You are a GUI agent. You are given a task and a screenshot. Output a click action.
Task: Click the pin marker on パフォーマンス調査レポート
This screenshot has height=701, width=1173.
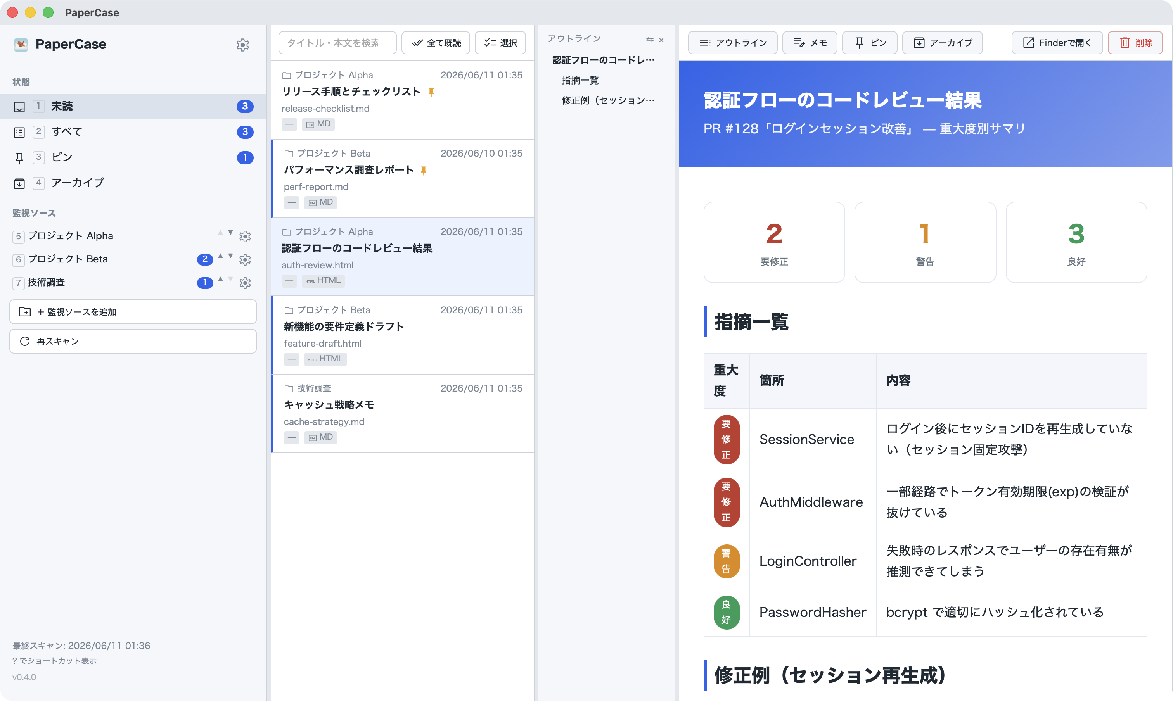[x=424, y=171]
